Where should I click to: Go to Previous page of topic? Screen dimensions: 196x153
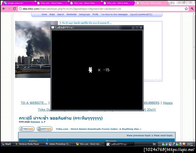pyautogui.click(x=35, y=122)
